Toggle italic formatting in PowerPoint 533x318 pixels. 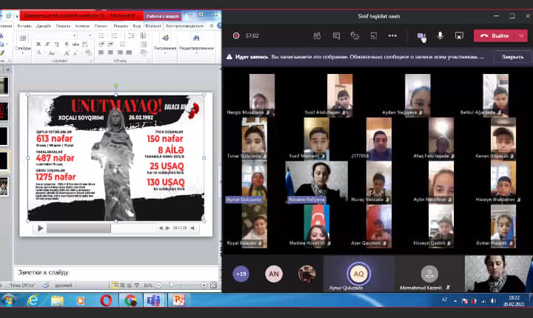point(47,44)
